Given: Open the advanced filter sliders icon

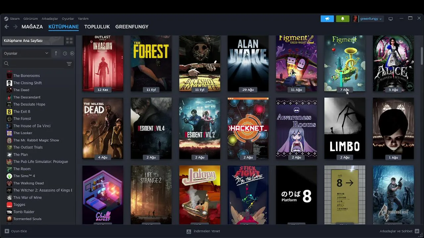Looking at the screenshot, I should (69, 64).
